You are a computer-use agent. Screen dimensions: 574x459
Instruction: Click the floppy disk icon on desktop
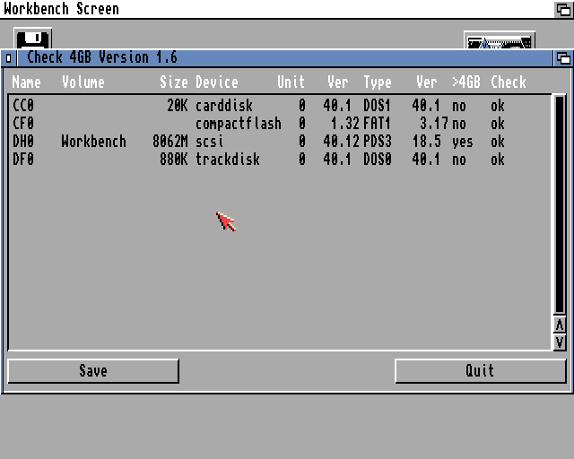tap(33, 39)
